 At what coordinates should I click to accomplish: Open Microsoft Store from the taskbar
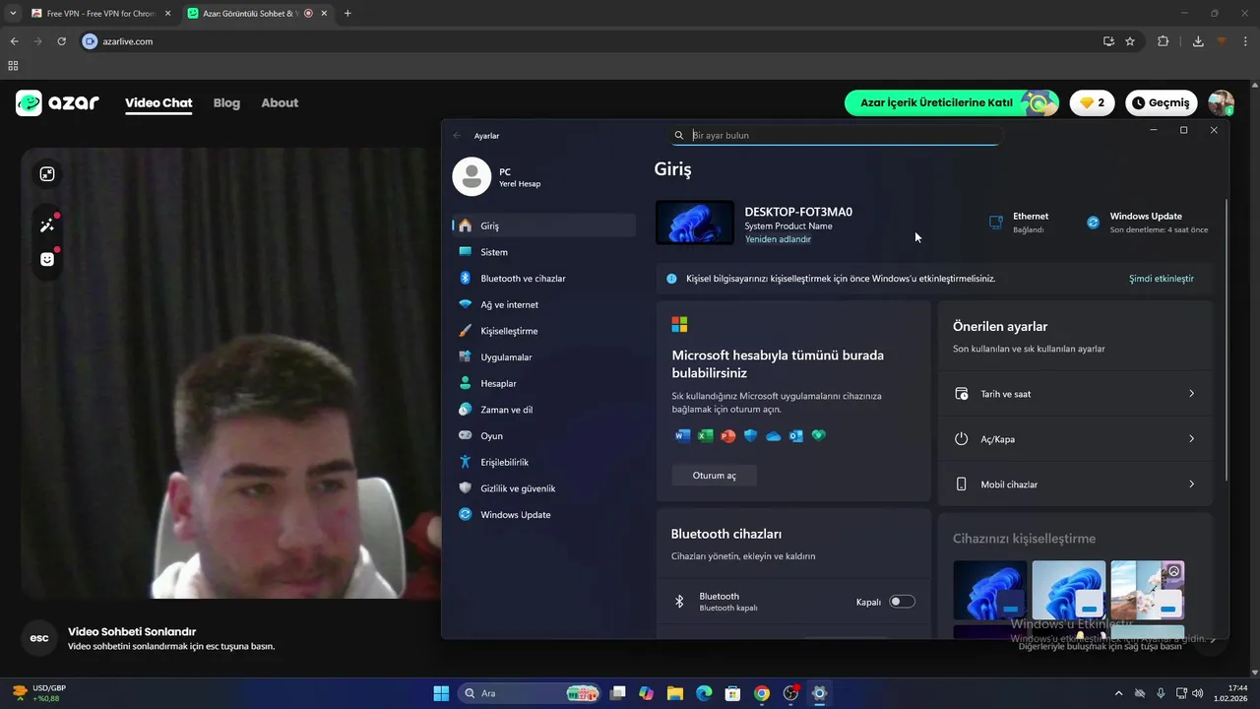(x=732, y=693)
